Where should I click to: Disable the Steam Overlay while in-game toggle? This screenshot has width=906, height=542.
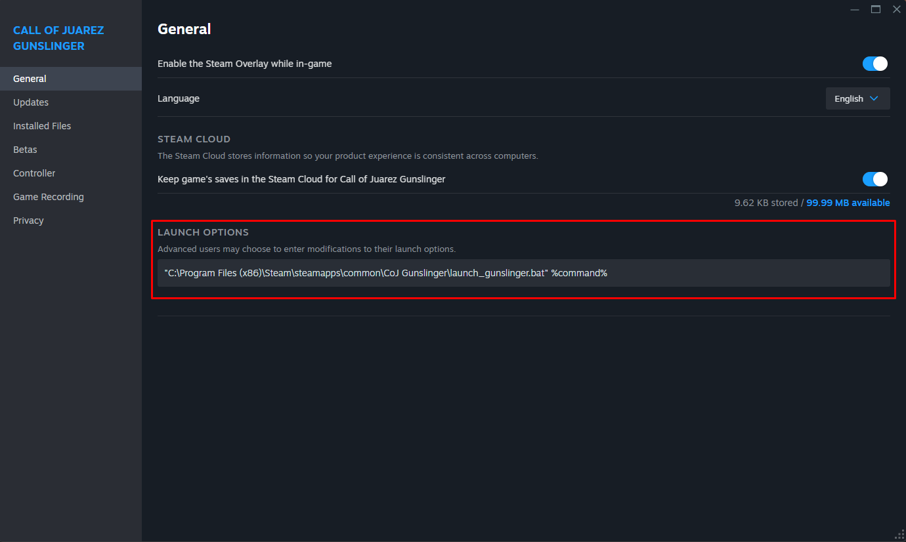(874, 64)
